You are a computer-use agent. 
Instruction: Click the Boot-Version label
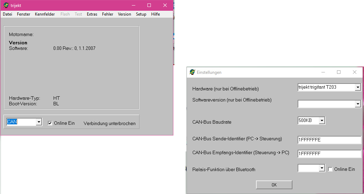click(23, 104)
